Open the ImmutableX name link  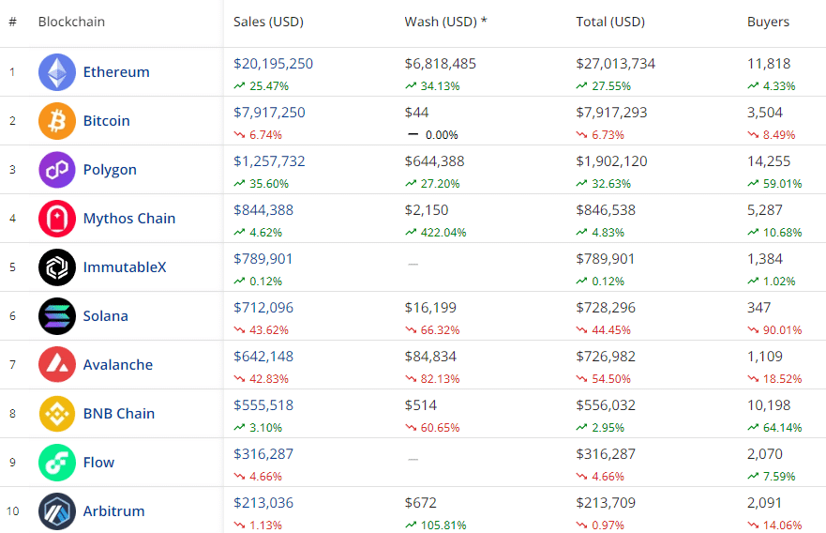(125, 267)
